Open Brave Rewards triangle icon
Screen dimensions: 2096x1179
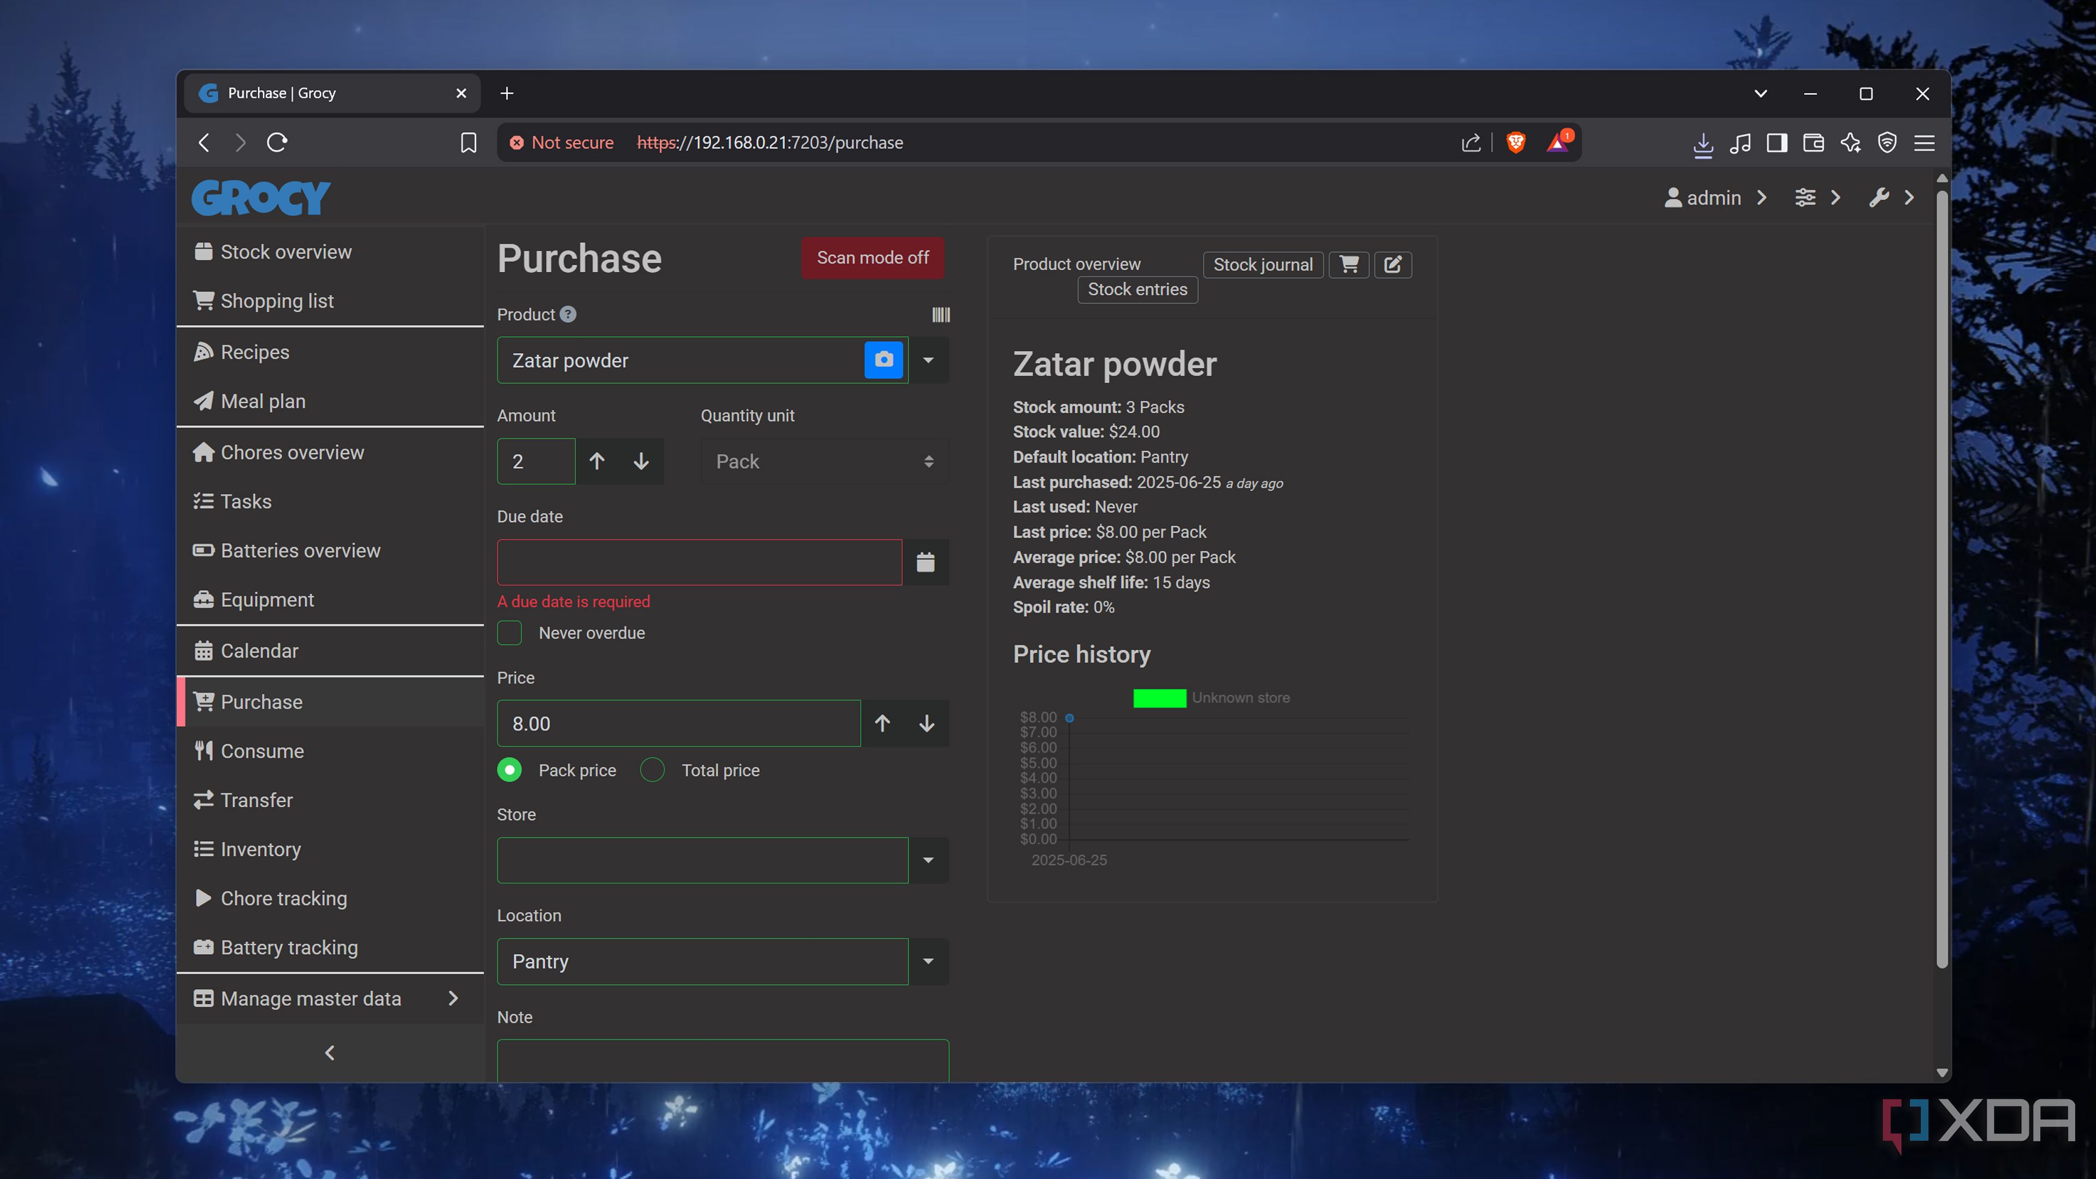coord(1557,142)
